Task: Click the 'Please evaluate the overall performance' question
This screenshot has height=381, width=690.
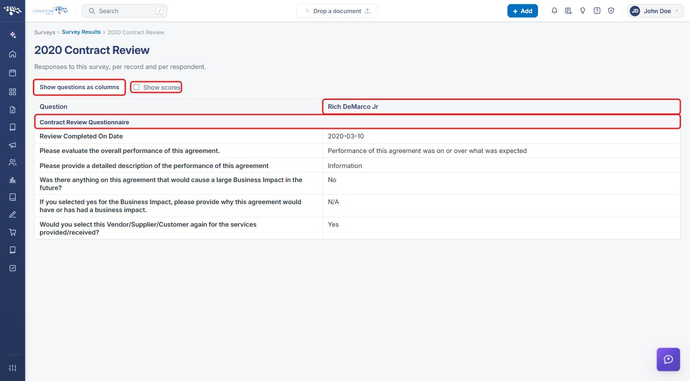Action: coord(129,151)
